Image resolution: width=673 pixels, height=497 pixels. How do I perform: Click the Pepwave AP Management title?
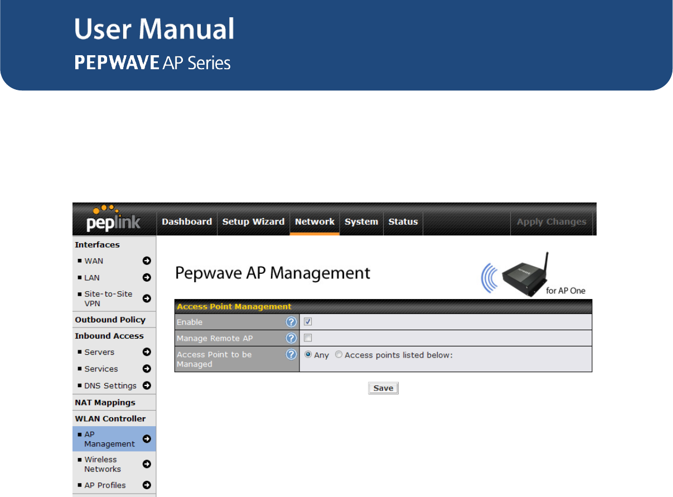coord(273,273)
